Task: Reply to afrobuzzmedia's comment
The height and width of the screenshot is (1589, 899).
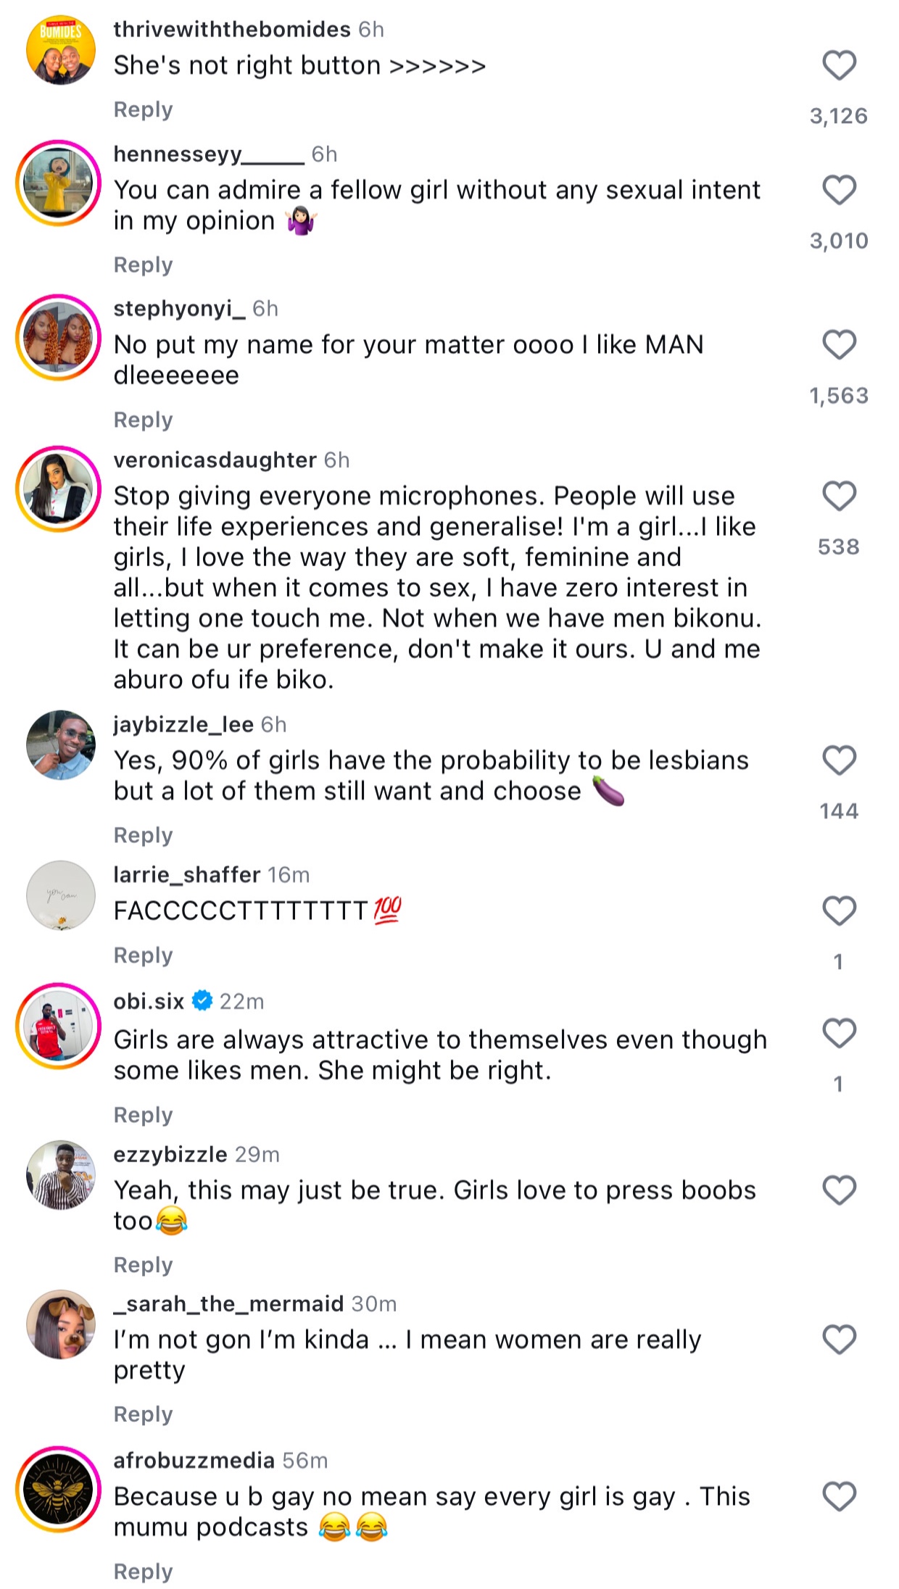Action: [x=143, y=1571]
